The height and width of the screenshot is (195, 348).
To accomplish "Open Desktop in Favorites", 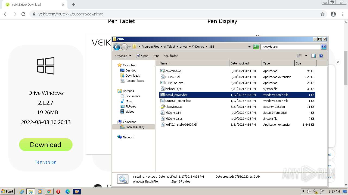I will pyautogui.click(x=131, y=70).
